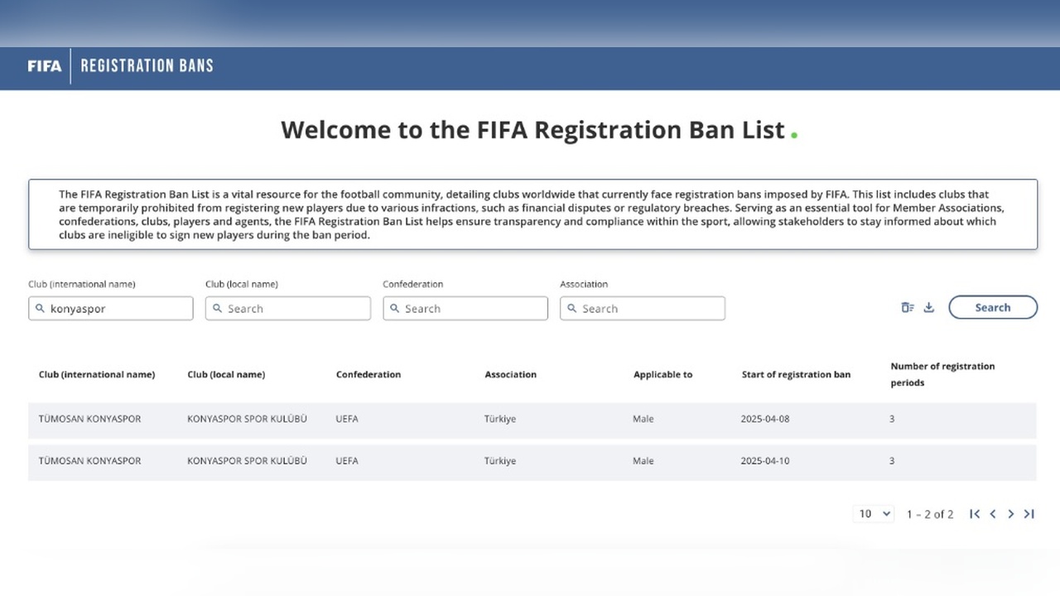Click the Registration Bans header title
The image size is (1060, 596).
point(147,66)
